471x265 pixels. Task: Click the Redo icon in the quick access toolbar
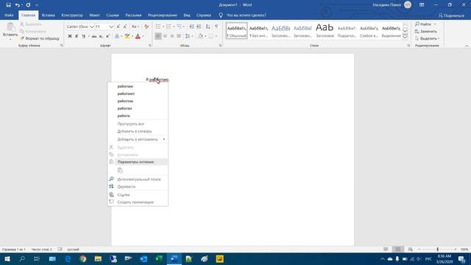[28, 5]
